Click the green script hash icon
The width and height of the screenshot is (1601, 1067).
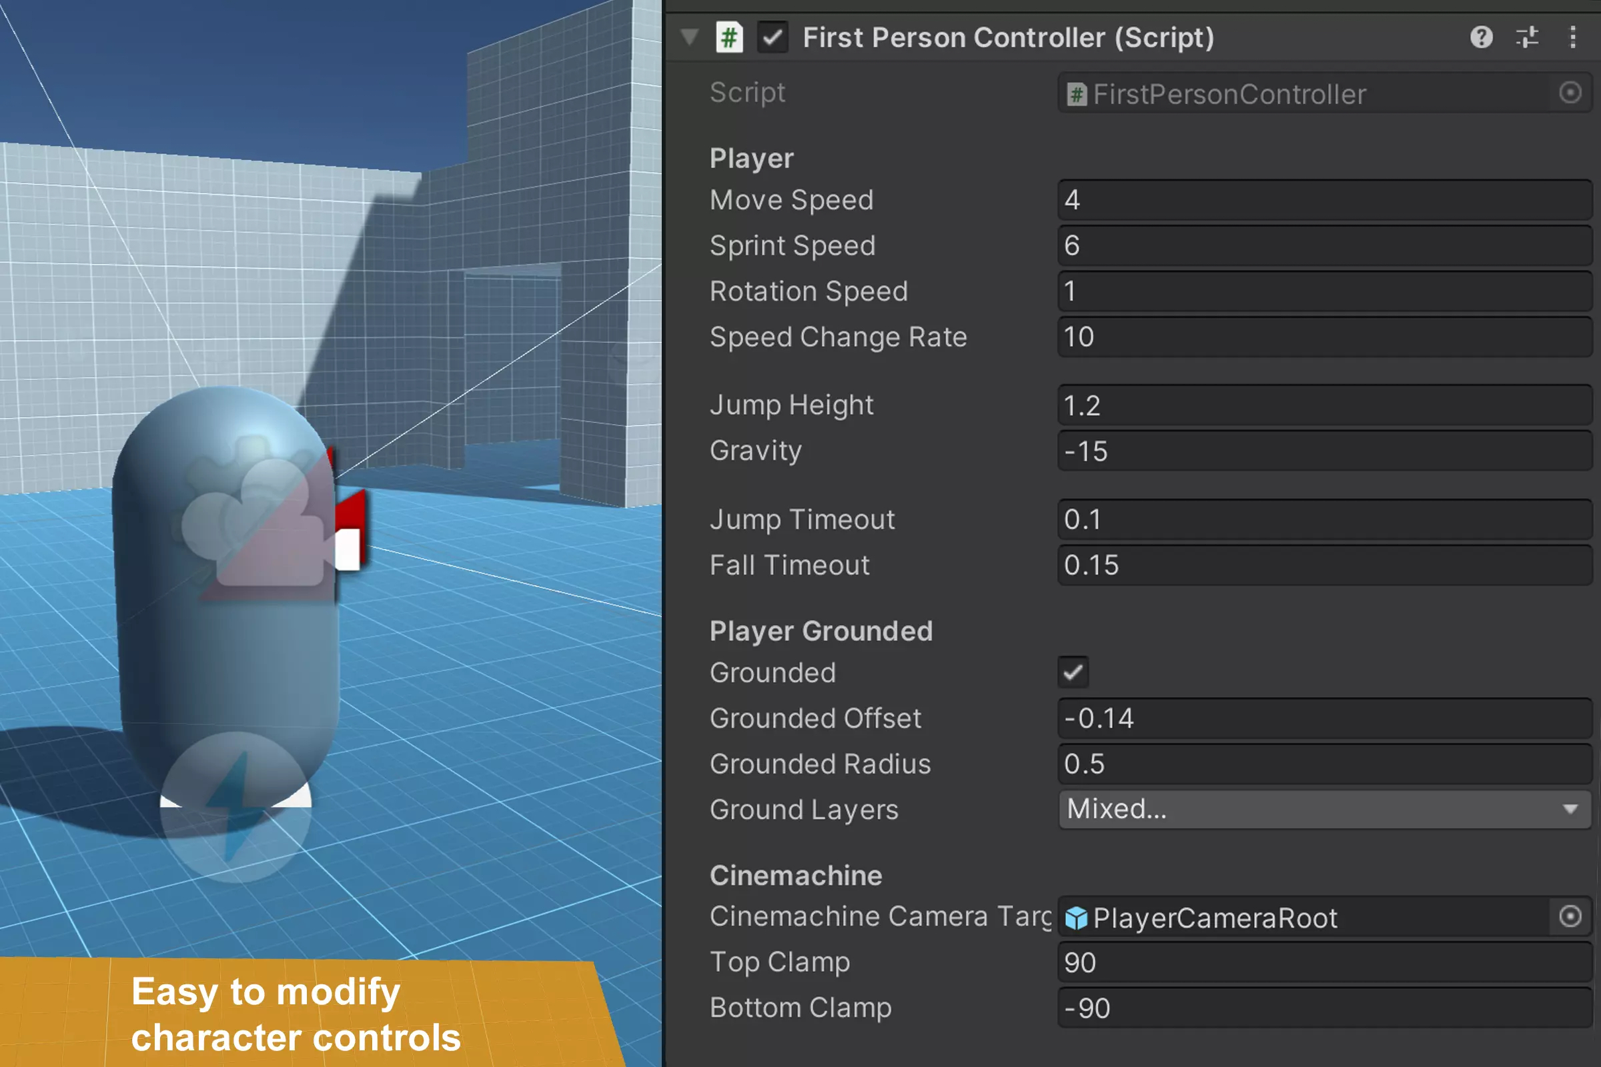(729, 37)
